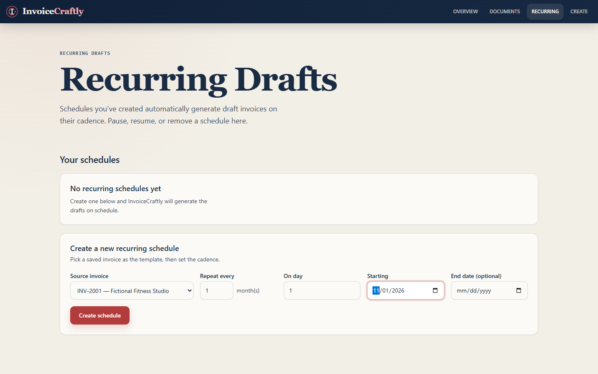The width and height of the screenshot is (598, 374).
Task: Click the 'month(s)' unit text
Action: (x=248, y=290)
